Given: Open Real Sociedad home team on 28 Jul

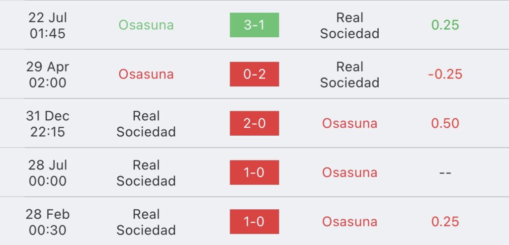Looking at the screenshot, I should coord(146,172).
